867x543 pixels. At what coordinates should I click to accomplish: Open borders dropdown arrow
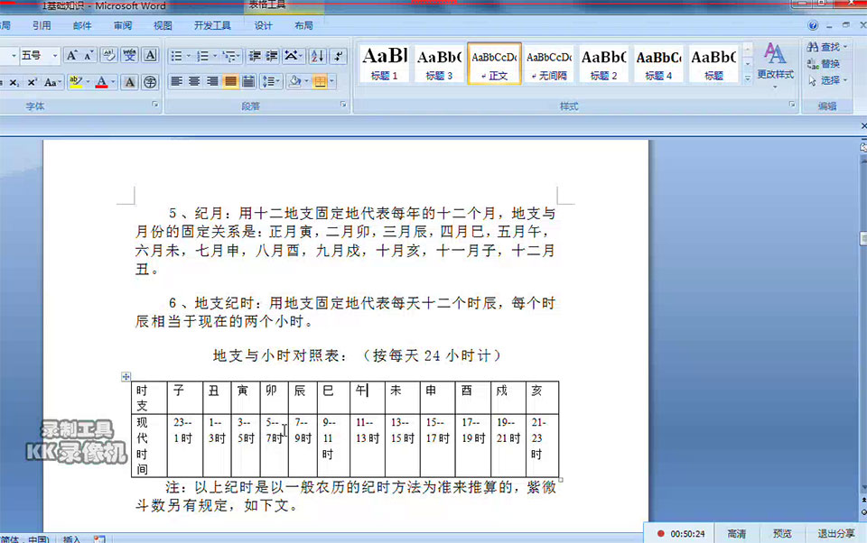[x=331, y=82]
